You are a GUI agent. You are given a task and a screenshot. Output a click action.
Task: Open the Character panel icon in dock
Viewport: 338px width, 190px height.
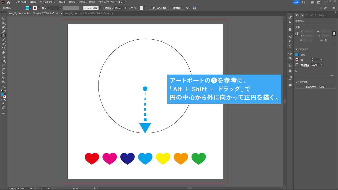coord(290,37)
